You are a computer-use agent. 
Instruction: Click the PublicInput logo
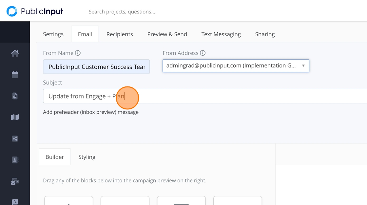point(35,11)
